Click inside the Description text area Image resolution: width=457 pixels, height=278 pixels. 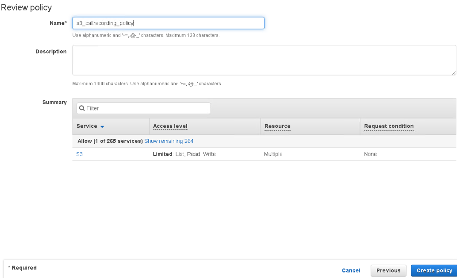point(264,60)
